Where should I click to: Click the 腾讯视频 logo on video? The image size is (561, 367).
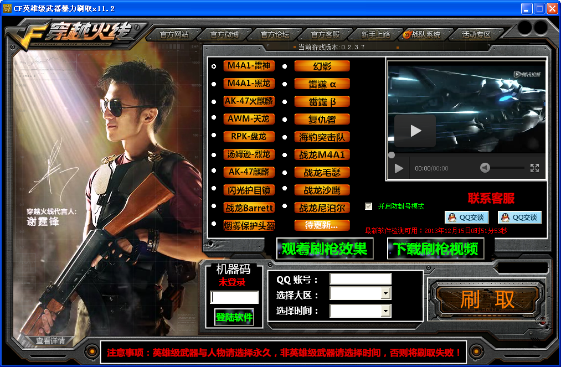[527, 74]
